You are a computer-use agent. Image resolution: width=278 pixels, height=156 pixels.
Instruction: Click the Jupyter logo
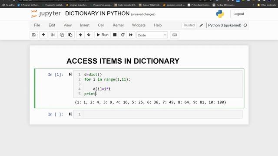point(46,13)
